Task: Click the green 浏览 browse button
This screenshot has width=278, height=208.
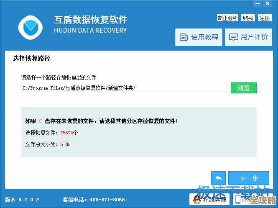Action: point(244,88)
